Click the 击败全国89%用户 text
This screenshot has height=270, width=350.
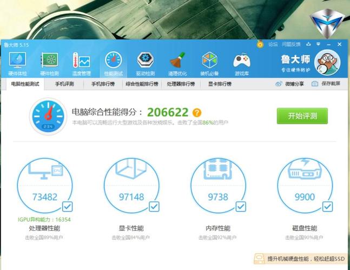tap(44, 238)
